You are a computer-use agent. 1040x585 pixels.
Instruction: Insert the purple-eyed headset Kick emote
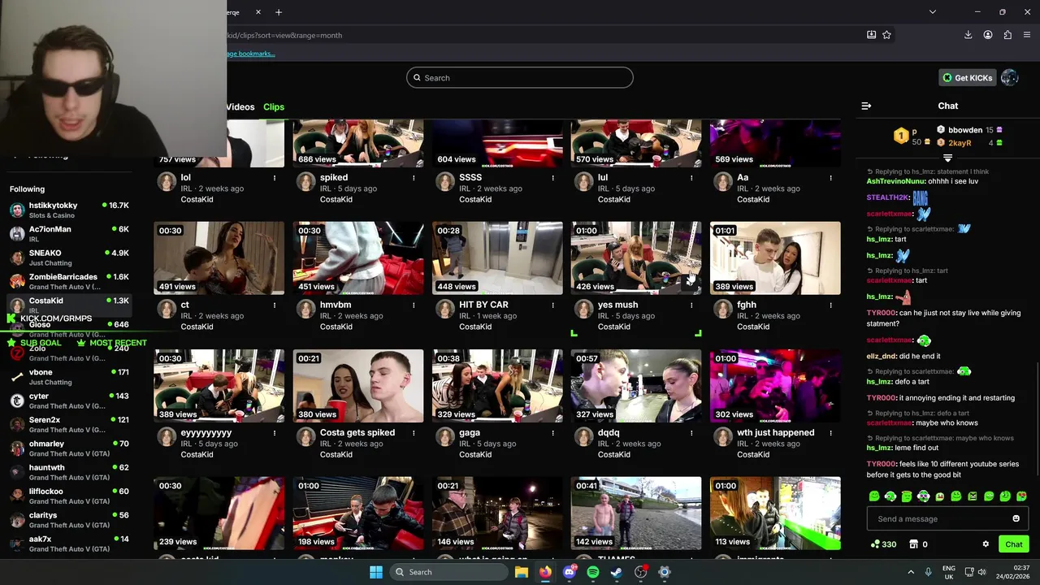(x=923, y=496)
